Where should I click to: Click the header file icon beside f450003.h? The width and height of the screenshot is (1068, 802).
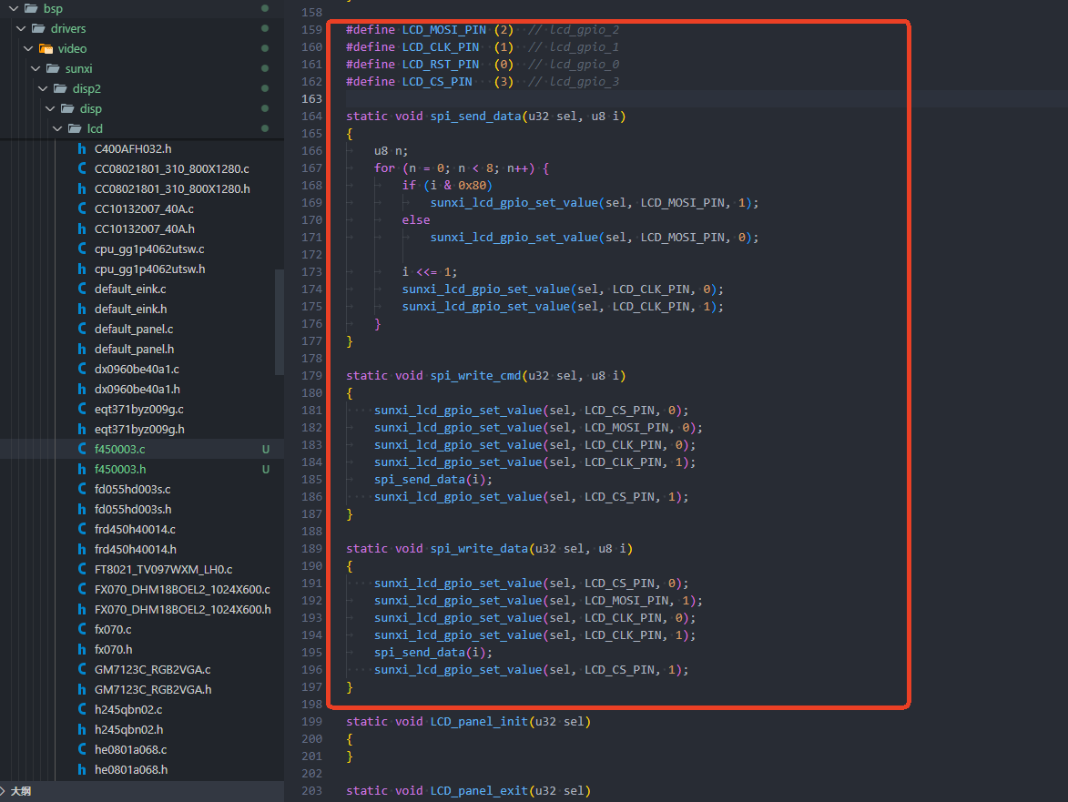[83, 470]
